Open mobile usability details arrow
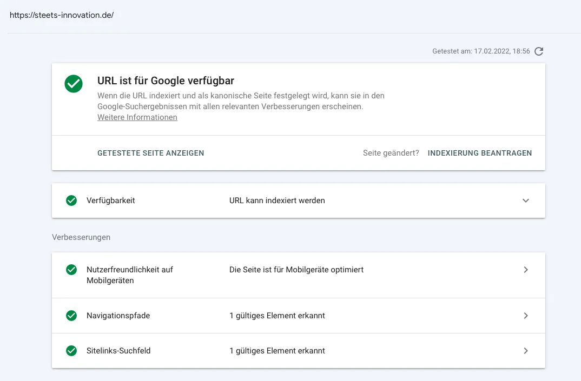 [x=525, y=270]
